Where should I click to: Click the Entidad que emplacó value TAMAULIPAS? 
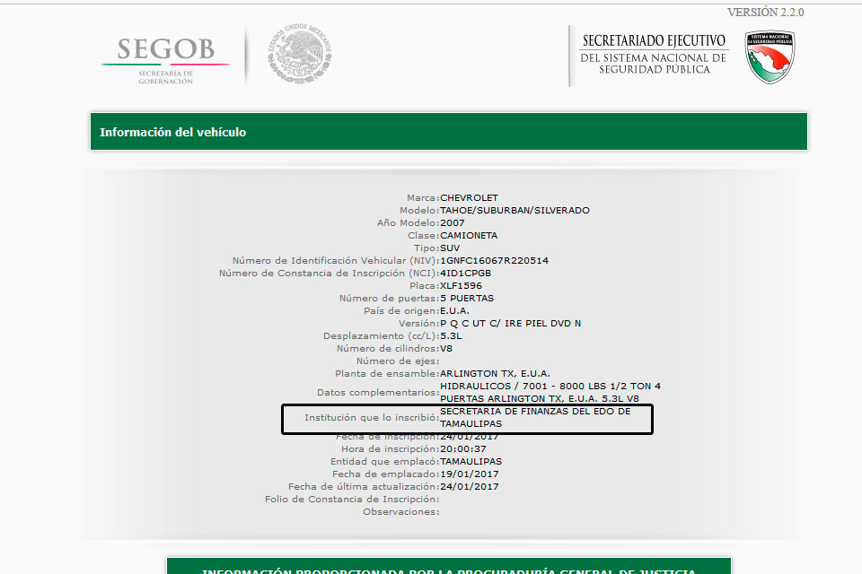click(472, 462)
